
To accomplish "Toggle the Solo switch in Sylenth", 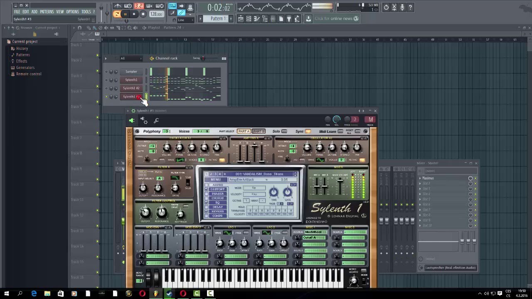I will [x=284, y=131].
